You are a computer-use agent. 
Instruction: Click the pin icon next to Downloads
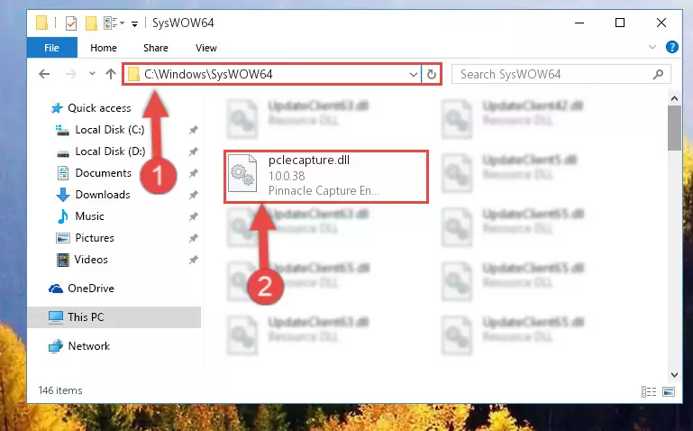pyautogui.click(x=193, y=195)
